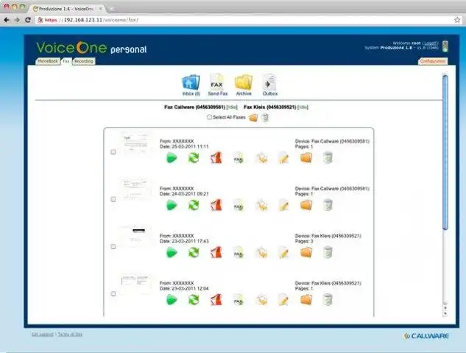Click green refresh arrows for 25-03-2011 11:11 fax
The width and height of the screenshot is (466, 353).
(x=194, y=158)
